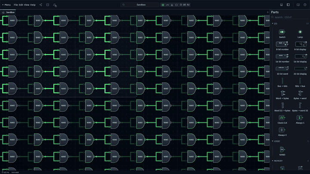Image resolution: width=310 pixels, height=174 pixels.
Task: Select the Always 0 part
Action: 282,132
